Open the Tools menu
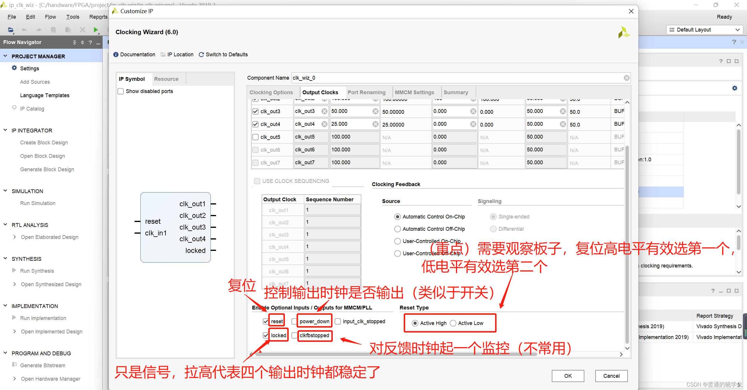This screenshot has height=390, width=747. pos(72,17)
